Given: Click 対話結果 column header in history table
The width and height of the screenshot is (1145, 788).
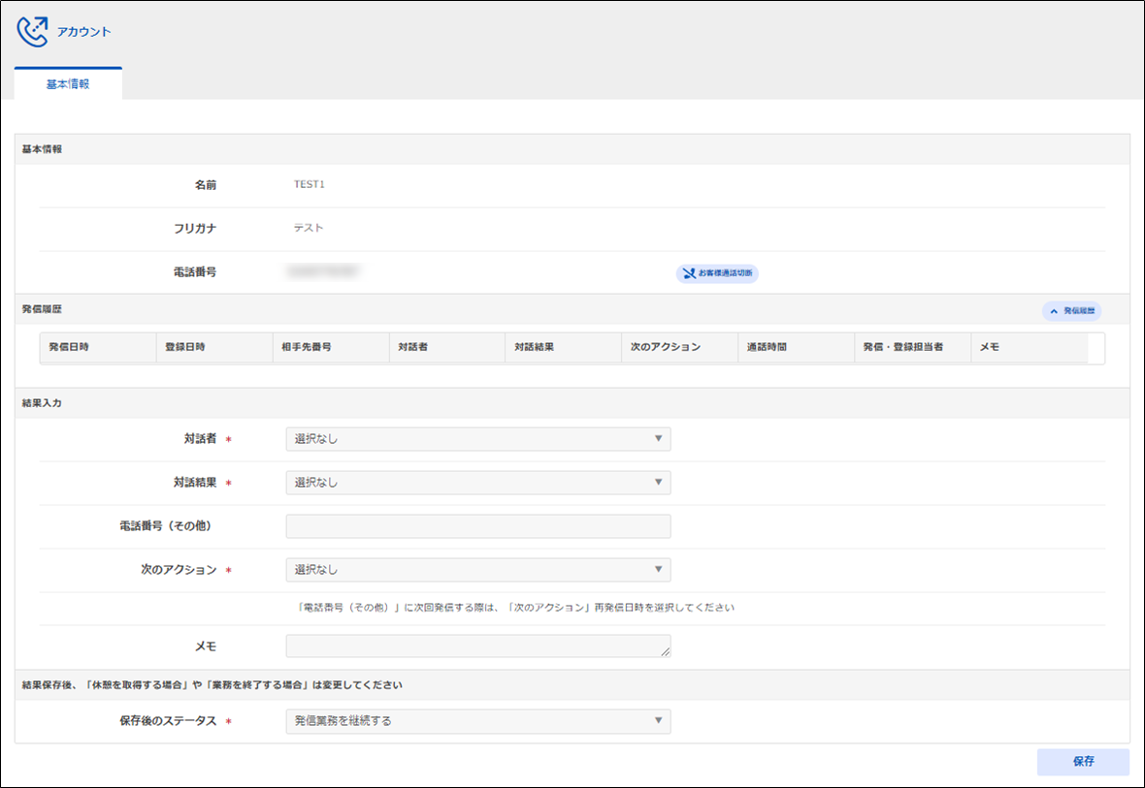Looking at the screenshot, I should [563, 347].
